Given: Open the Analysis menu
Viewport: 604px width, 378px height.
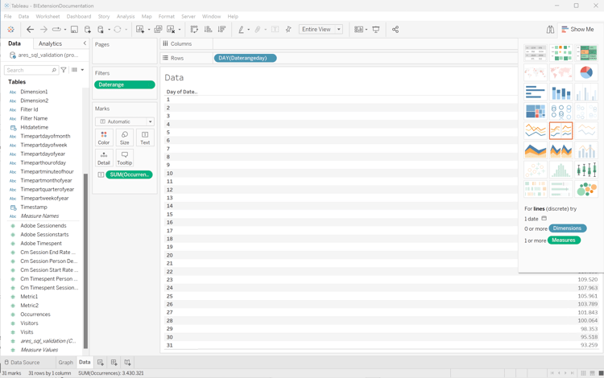Looking at the screenshot, I should 126,17.
